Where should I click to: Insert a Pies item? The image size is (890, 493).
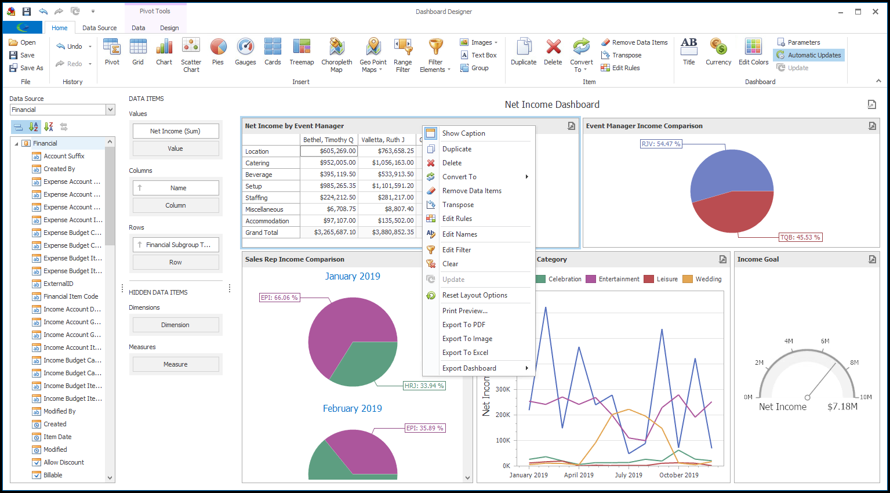pyautogui.click(x=218, y=52)
